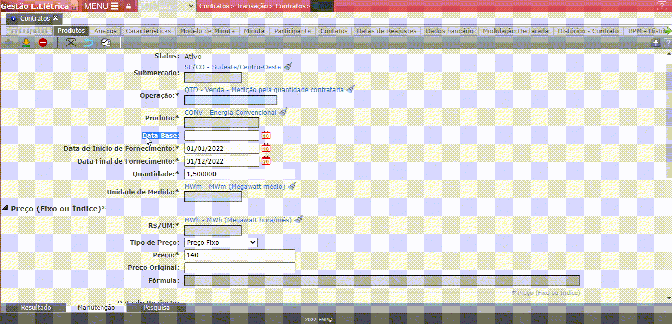Click the save (download arrow) toolbar icon

[26, 43]
